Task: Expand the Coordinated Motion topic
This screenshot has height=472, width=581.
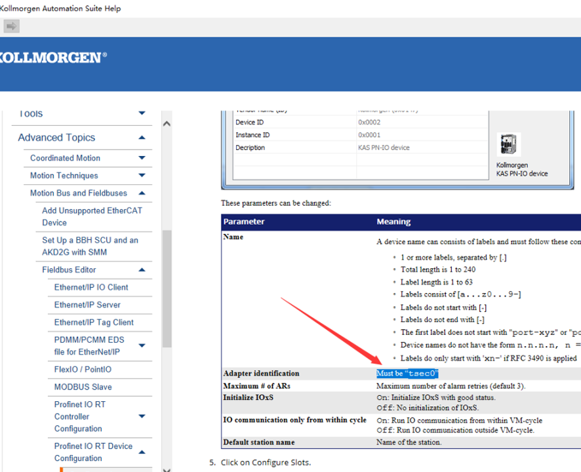Action: pyautogui.click(x=142, y=158)
